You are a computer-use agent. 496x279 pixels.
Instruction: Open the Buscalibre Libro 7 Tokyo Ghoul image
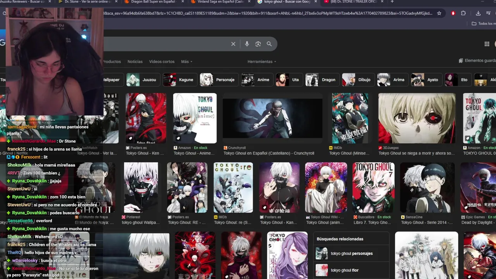point(374,188)
